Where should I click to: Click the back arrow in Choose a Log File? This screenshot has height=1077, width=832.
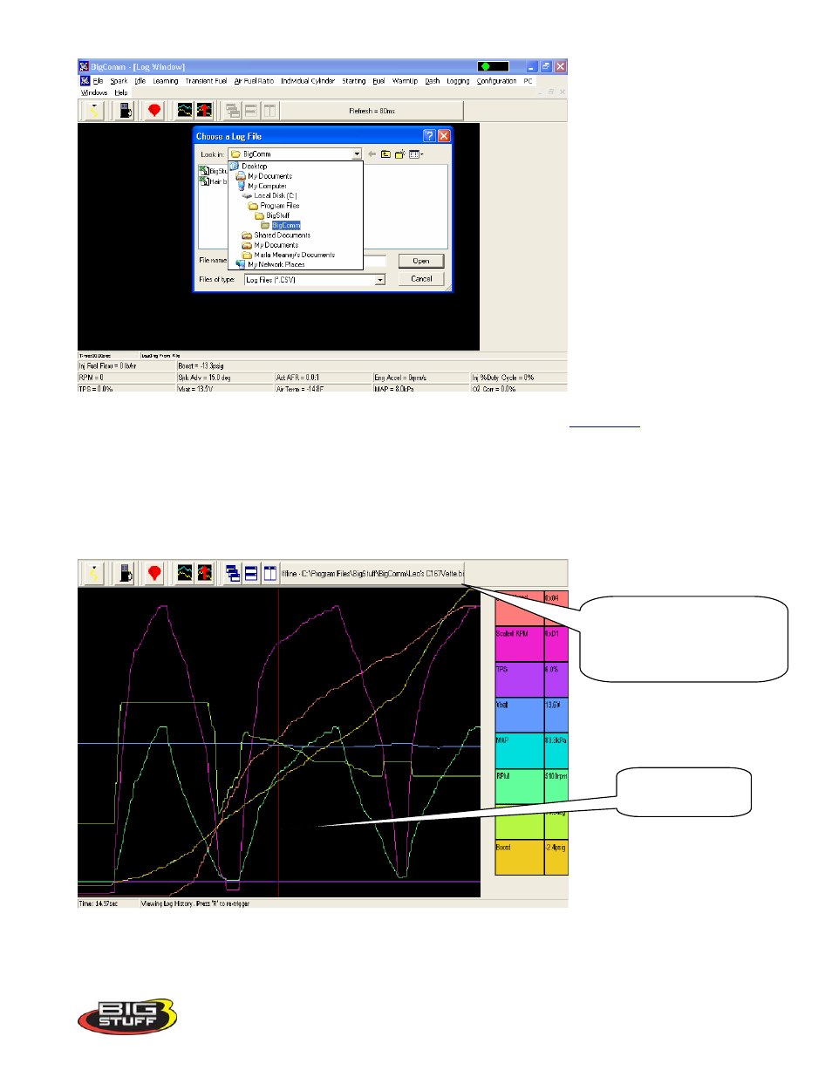point(372,154)
